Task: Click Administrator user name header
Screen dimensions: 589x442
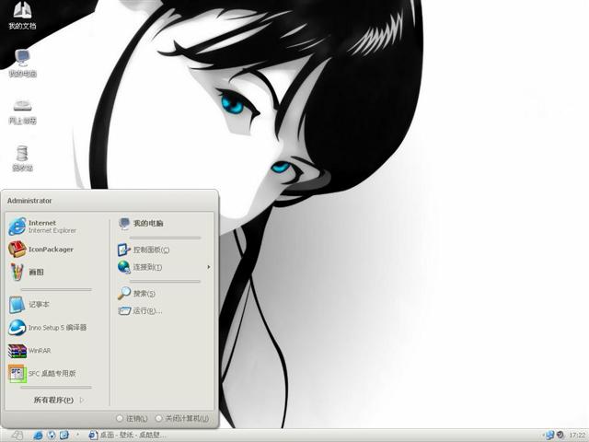Action: [x=29, y=201]
